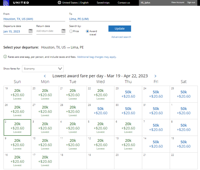
Task: Open the Saved trips menu item
Action: [103, 3]
